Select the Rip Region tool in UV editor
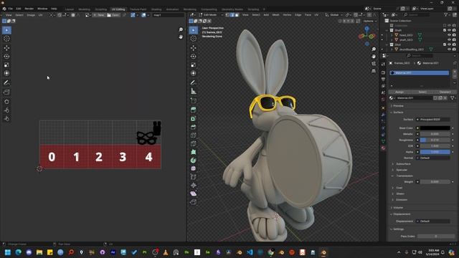 coord(6,92)
